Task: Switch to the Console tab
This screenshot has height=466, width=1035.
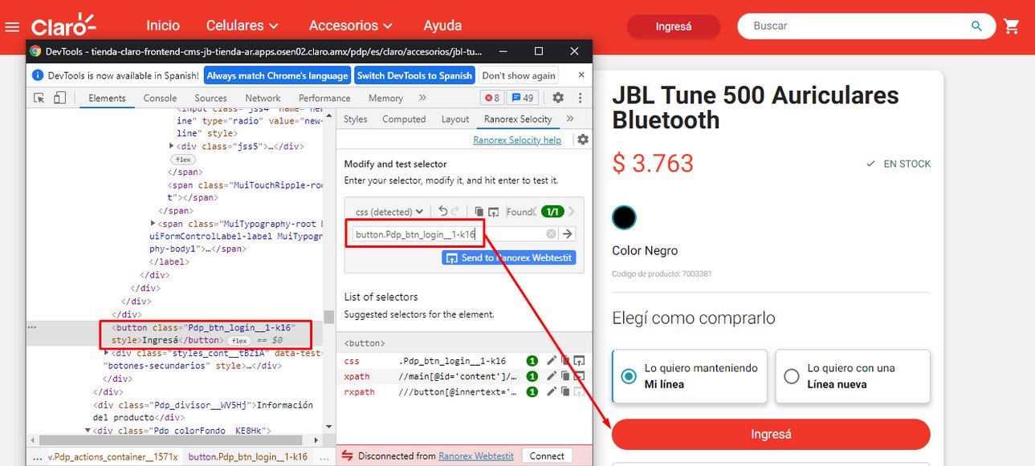Action: point(160,98)
